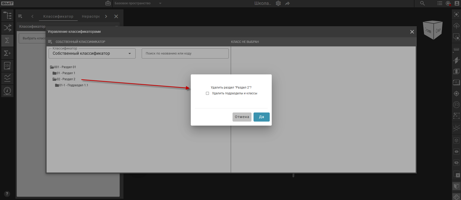The width and height of the screenshot is (461, 200).
Task: Open the Sigma summation panel
Action: (x=7, y=40)
